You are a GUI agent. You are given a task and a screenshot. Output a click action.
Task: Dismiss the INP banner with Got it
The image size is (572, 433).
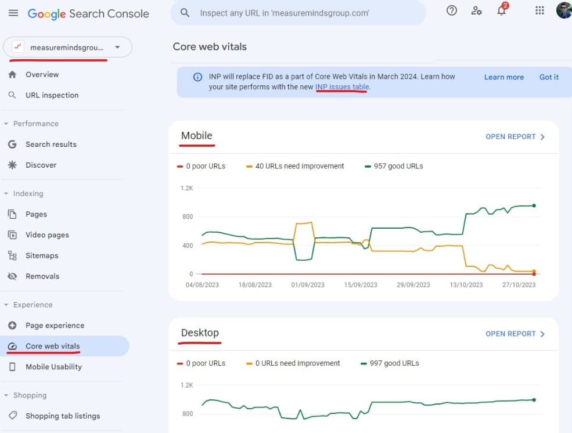point(548,76)
